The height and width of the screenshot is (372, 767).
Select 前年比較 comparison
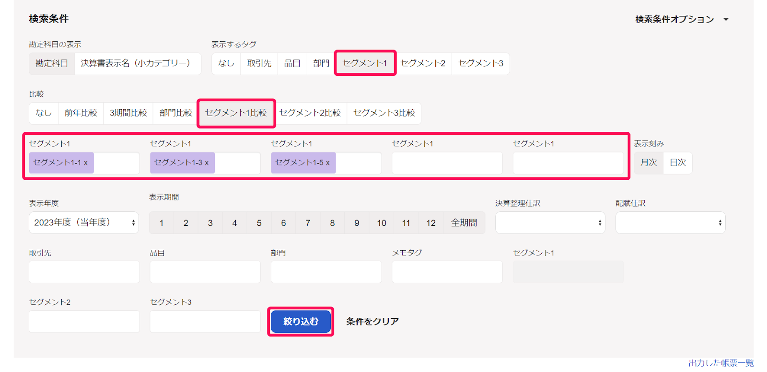point(81,113)
